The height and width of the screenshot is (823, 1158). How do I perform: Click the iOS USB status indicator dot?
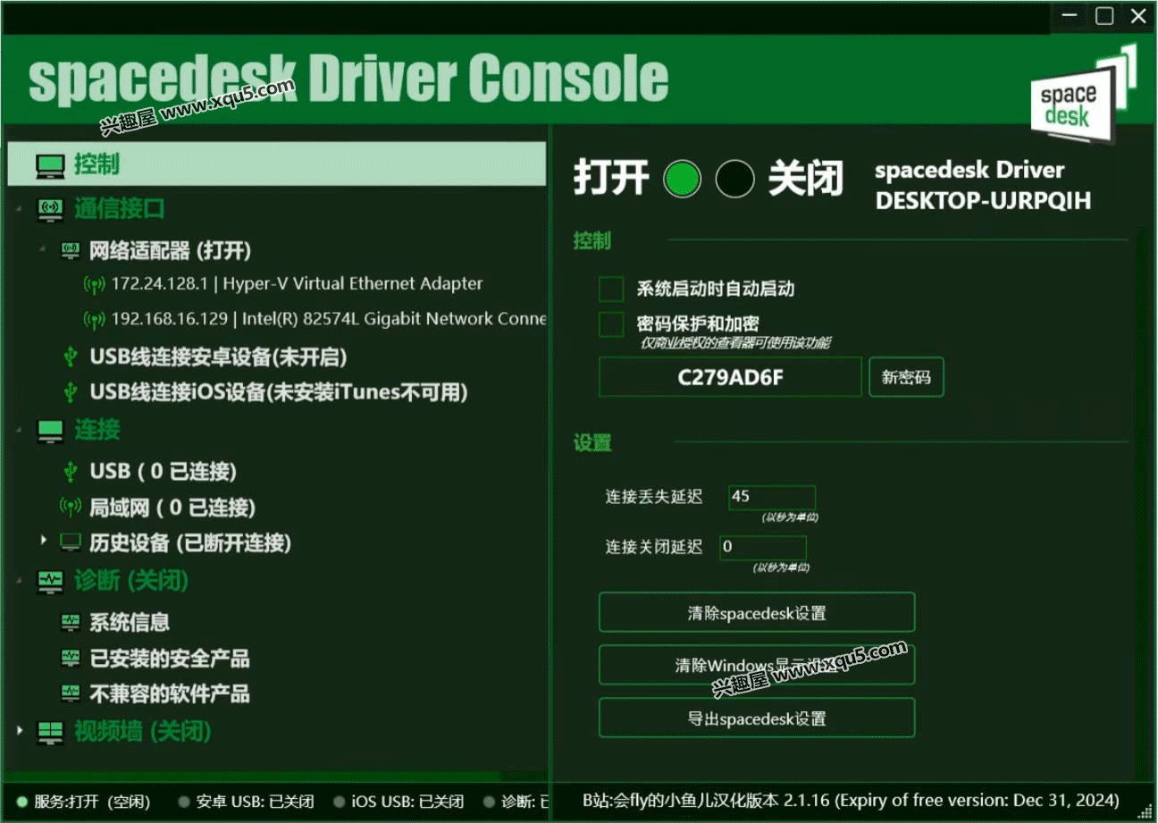coord(339,802)
